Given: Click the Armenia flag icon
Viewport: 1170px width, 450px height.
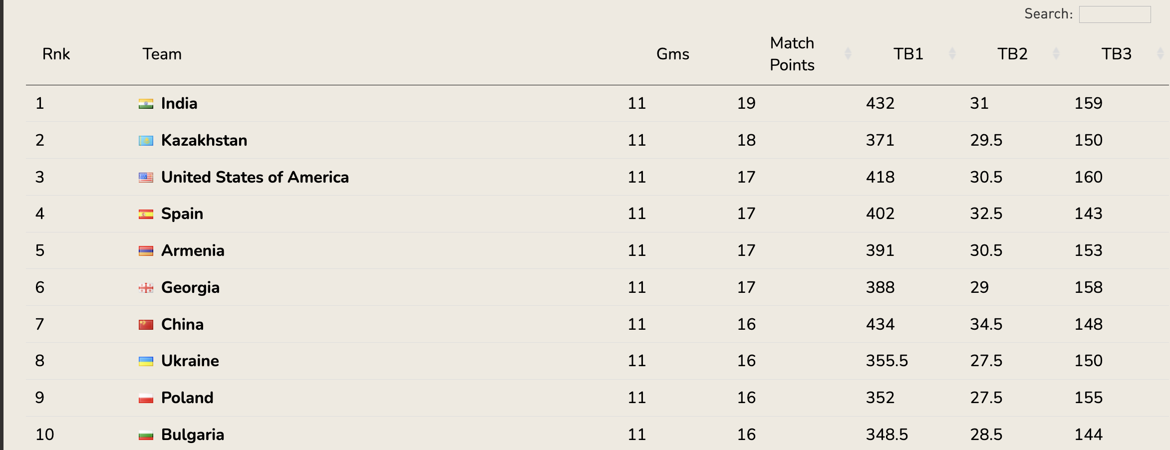Looking at the screenshot, I should [146, 251].
